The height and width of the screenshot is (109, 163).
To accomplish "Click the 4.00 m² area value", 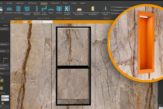I will pos(5,25).
